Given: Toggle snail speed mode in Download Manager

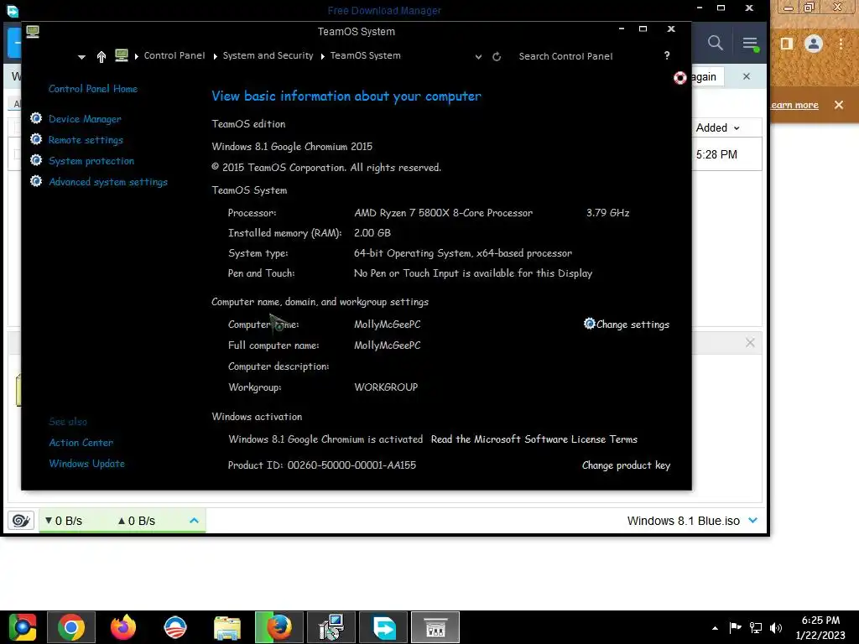Looking at the screenshot, I should click(21, 520).
